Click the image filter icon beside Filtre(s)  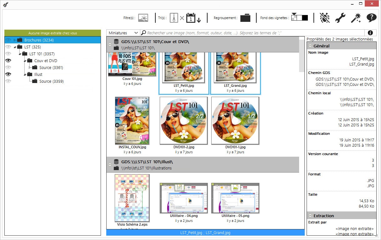(x=143, y=18)
